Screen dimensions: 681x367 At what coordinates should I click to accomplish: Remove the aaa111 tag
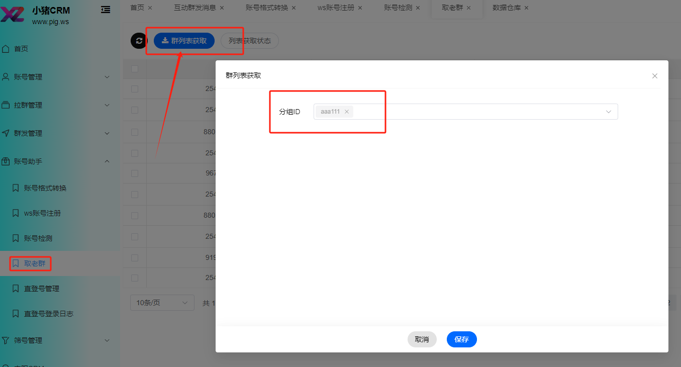tap(347, 112)
